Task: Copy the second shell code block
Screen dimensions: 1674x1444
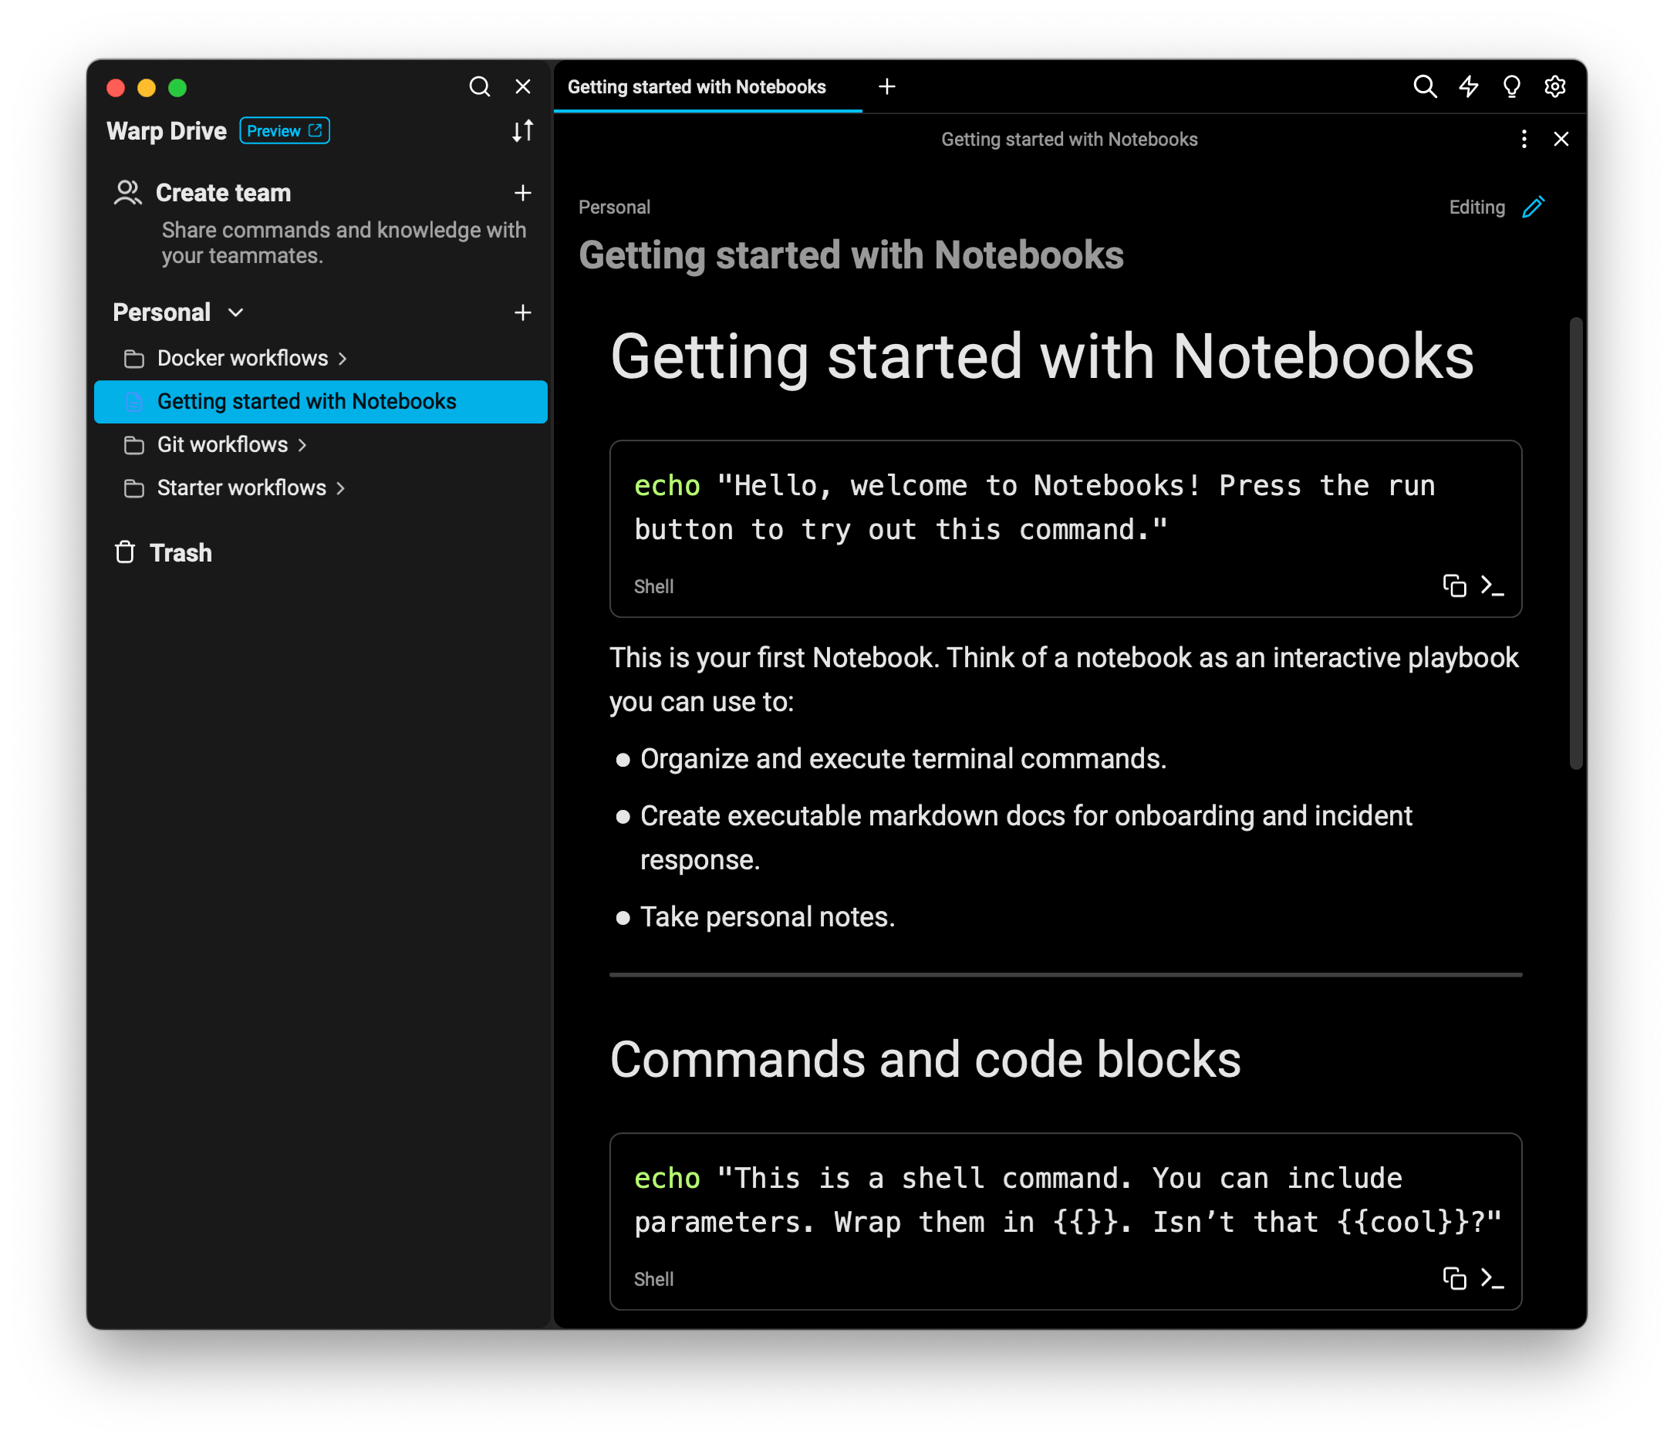Action: (1453, 1278)
